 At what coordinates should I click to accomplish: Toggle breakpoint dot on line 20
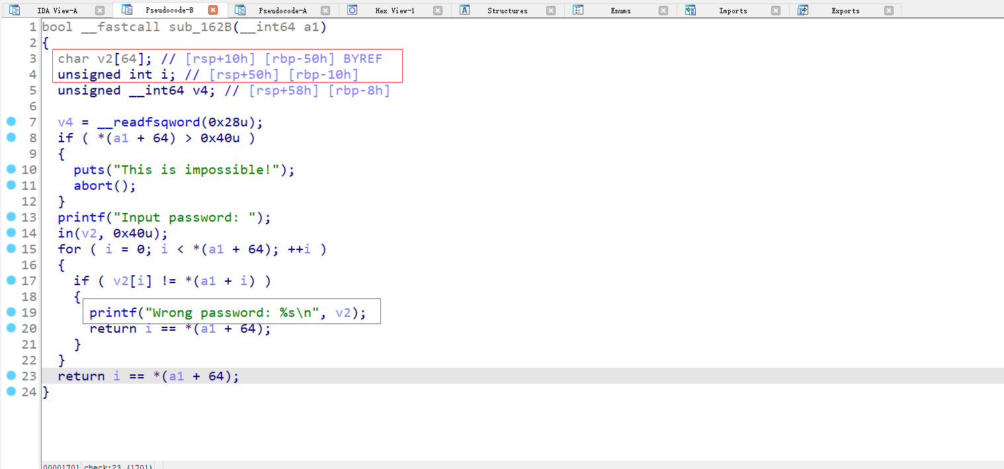coord(11,328)
